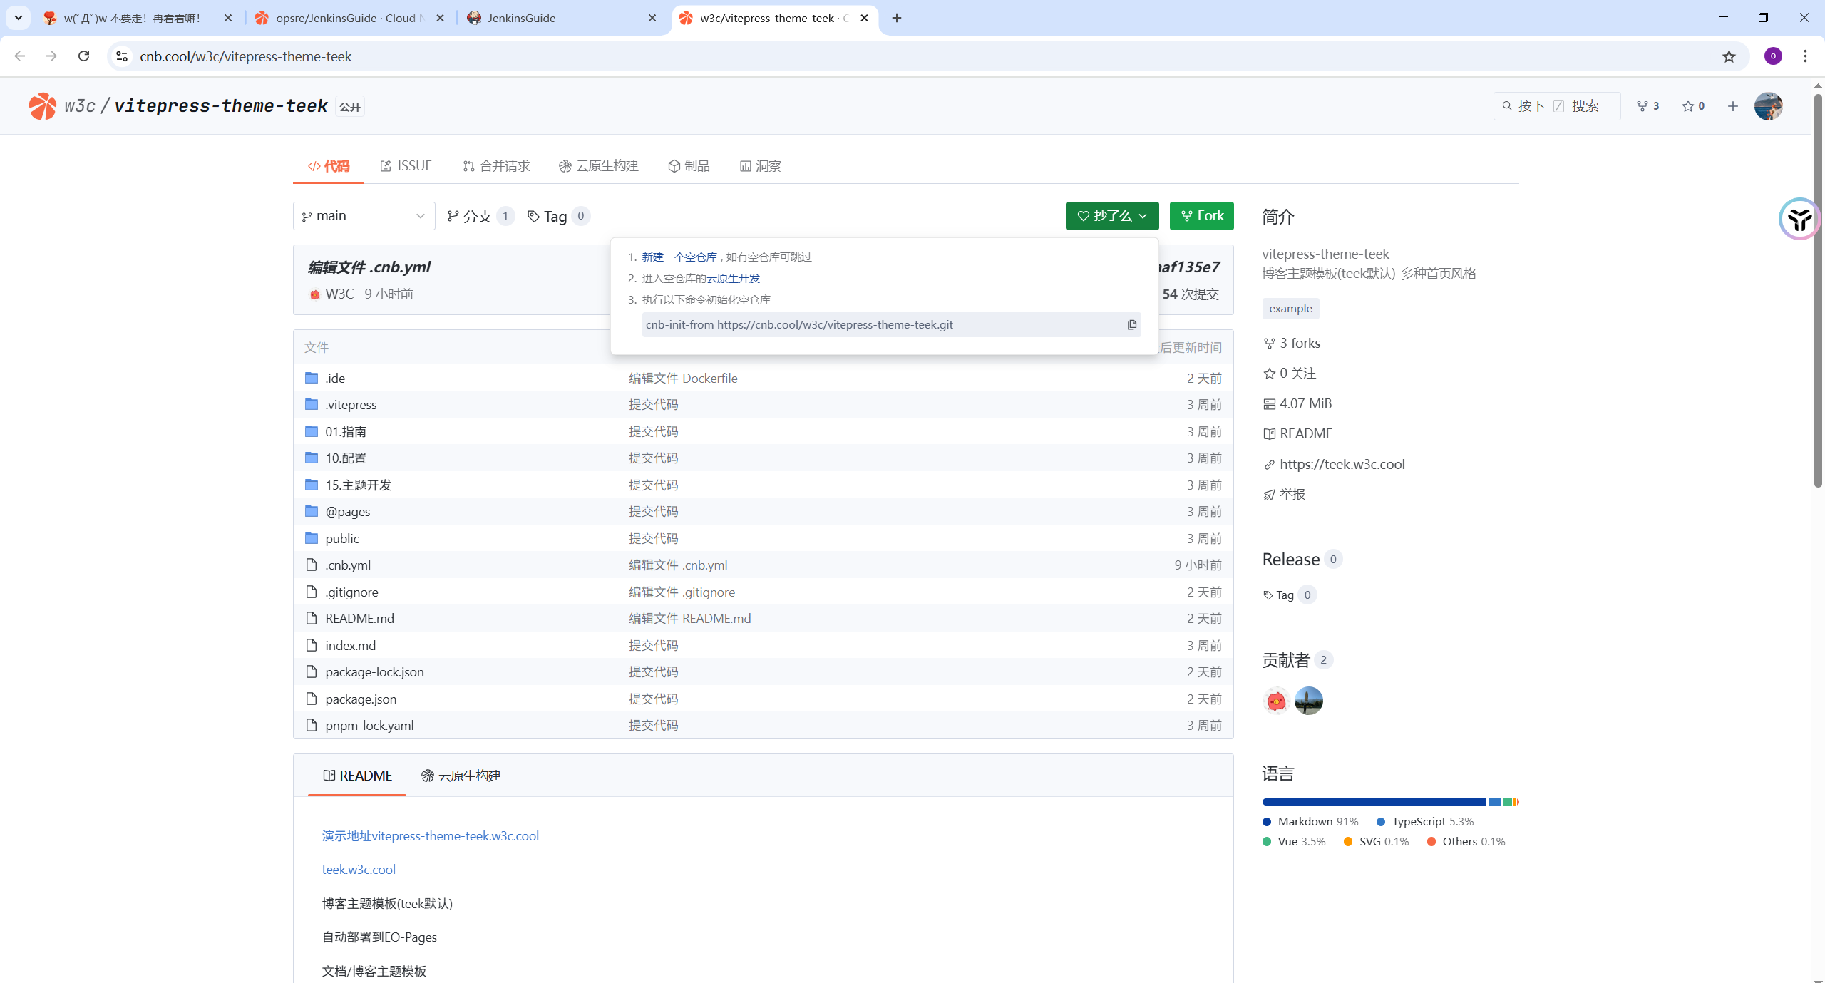This screenshot has width=1825, height=983.
Task: Reload the page
Action: 83,56
